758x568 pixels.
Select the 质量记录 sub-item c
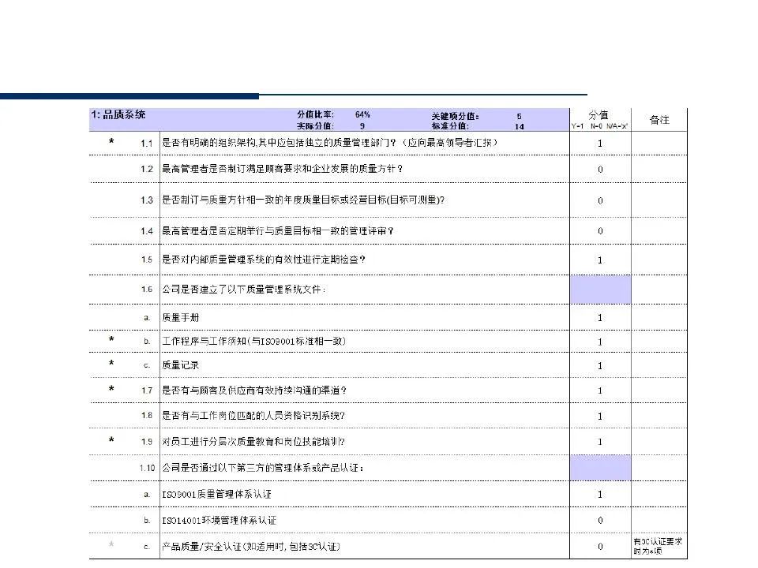click(180, 365)
